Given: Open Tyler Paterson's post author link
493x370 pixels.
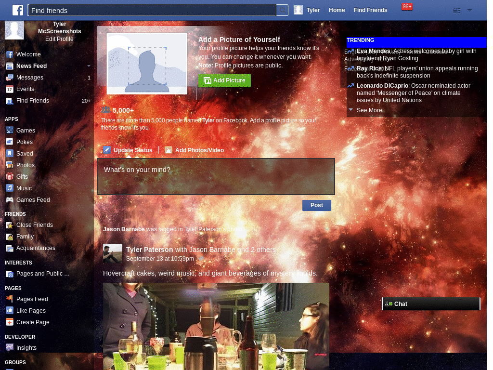Looking at the screenshot, I should click(x=149, y=250).
